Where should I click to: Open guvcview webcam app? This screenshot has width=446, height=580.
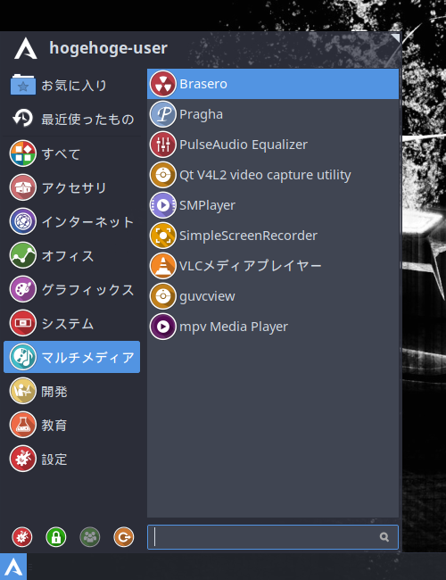coord(273,296)
